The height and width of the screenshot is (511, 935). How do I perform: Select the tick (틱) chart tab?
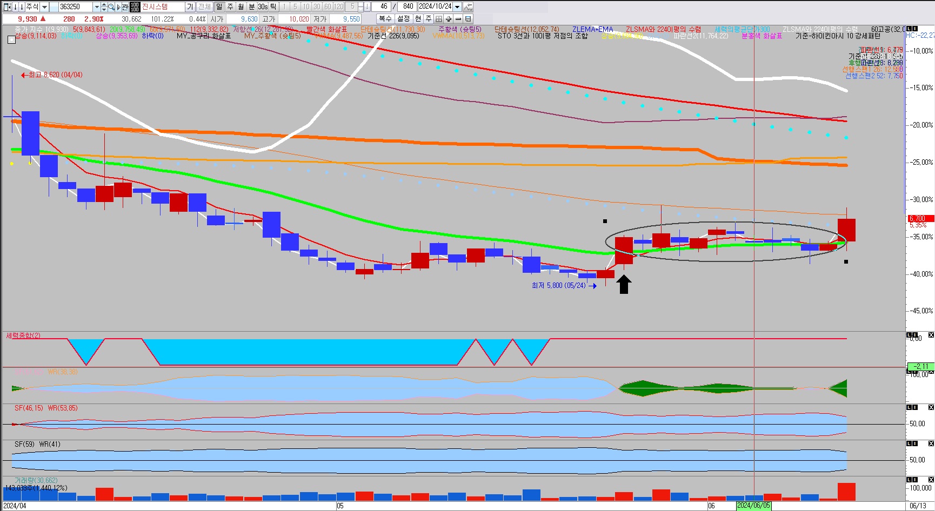pyautogui.click(x=273, y=6)
